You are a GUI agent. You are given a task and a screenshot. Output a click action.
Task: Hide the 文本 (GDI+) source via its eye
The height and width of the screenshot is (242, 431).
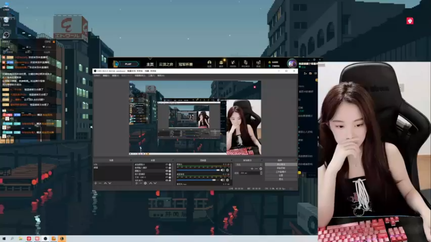click(166, 177)
